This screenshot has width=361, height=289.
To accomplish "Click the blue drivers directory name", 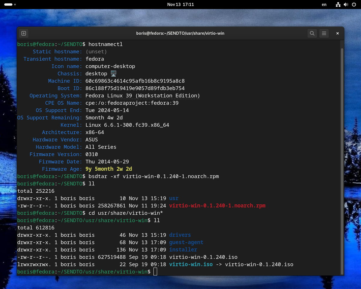I will [x=180, y=235].
